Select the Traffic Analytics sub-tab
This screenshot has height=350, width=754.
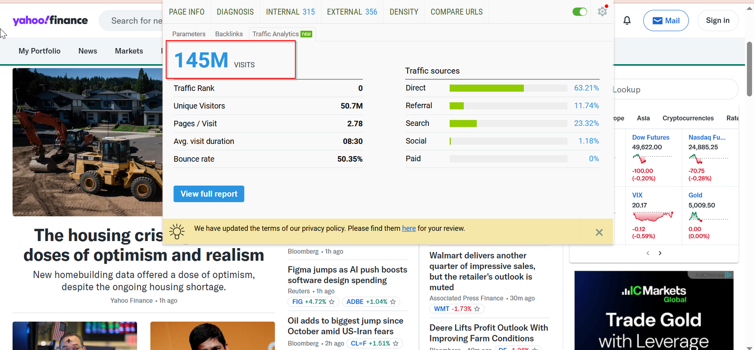pos(282,34)
